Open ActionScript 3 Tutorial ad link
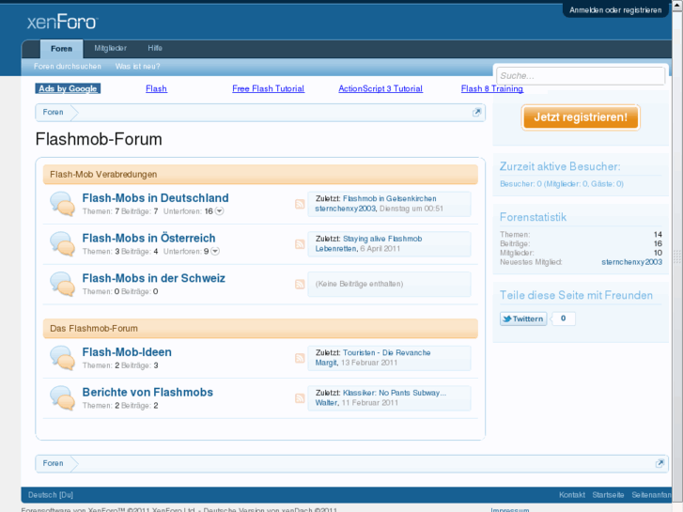This screenshot has width=683, height=512. point(380,89)
